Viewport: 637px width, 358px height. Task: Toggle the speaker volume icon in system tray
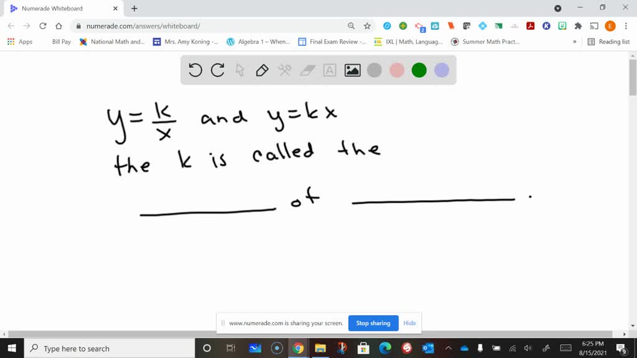click(x=527, y=348)
